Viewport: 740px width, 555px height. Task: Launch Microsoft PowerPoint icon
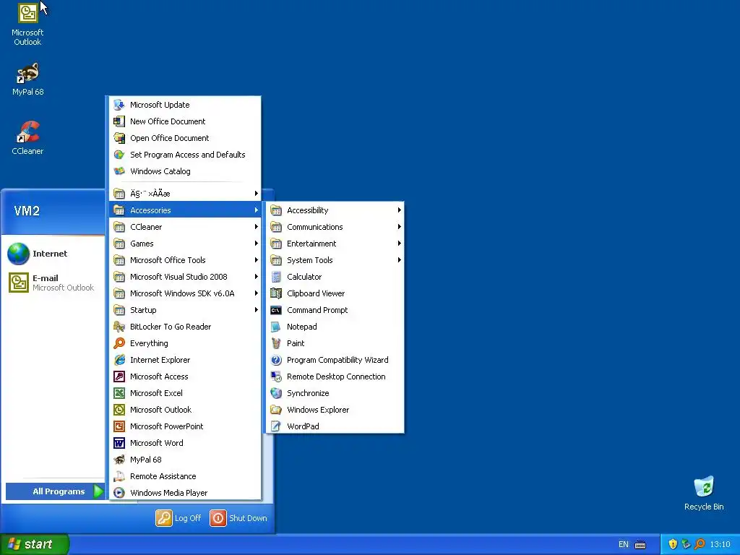(119, 426)
